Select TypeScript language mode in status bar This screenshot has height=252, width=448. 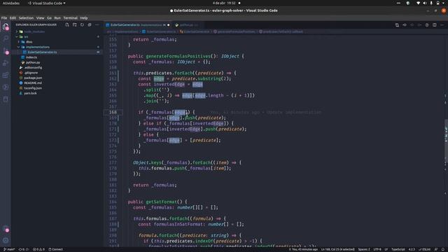click(x=398, y=249)
